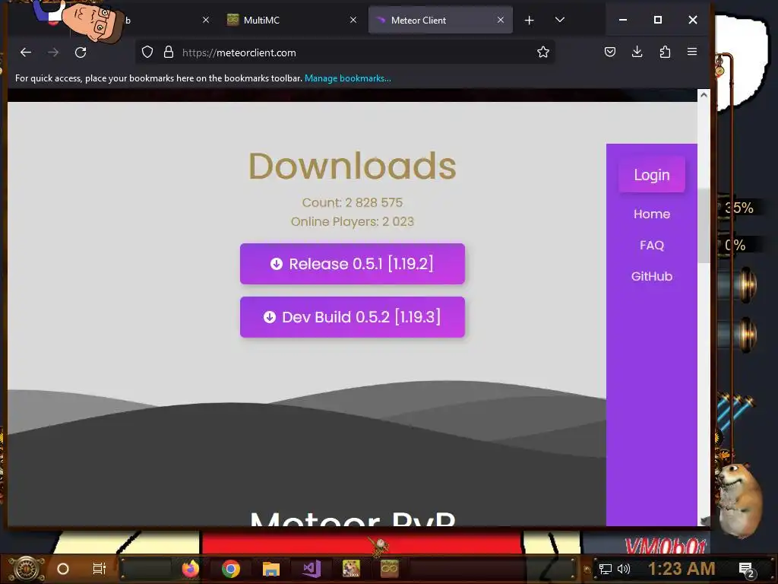Launch Google Chrome from the taskbar
This screenshot has height=584, width=778.
coord(231,569)
